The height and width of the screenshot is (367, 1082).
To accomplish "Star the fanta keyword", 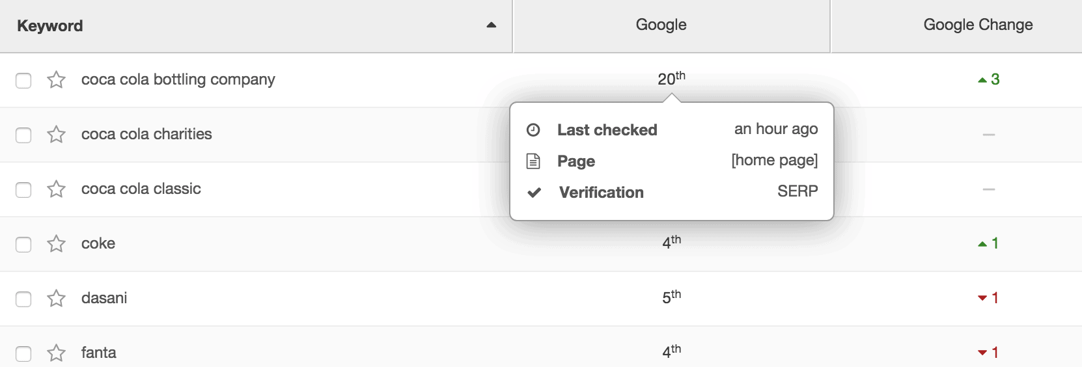I will [x=57, y=353].
